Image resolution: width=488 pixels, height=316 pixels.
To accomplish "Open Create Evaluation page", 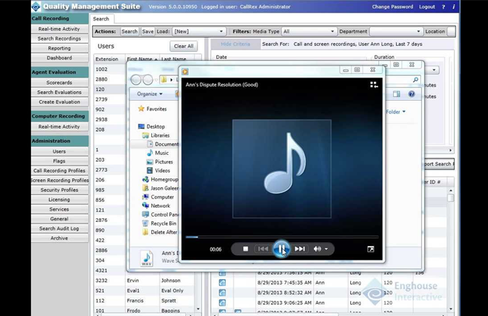I will coord(59,102).
